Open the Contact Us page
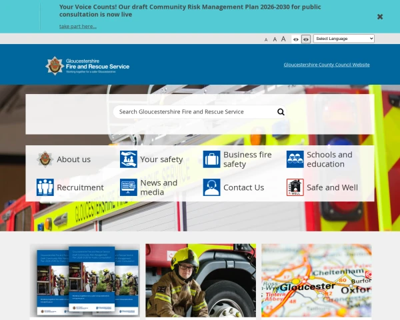The height and width of the screenshot is (320, 400). 243,187
